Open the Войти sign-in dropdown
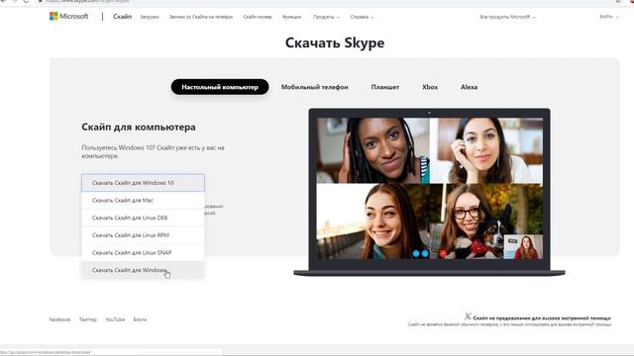634x356 pixels. point(609,17)
